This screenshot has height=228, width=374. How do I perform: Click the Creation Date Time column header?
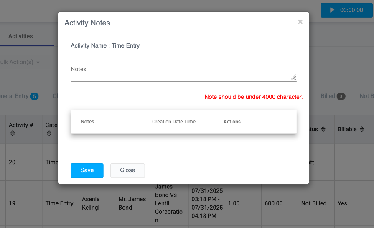pos(174,122)
